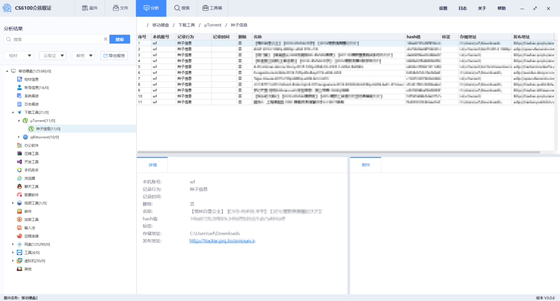Image resolution: width=560 pixels, height=301 pixels.
Task: Select row 1 in the torrent list
Action: [x=259, y=43]
